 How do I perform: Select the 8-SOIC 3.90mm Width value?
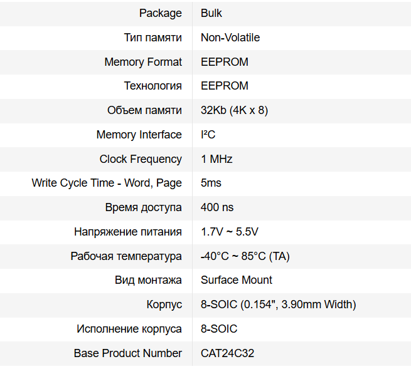pyautogui.click(x=279, y=304)
